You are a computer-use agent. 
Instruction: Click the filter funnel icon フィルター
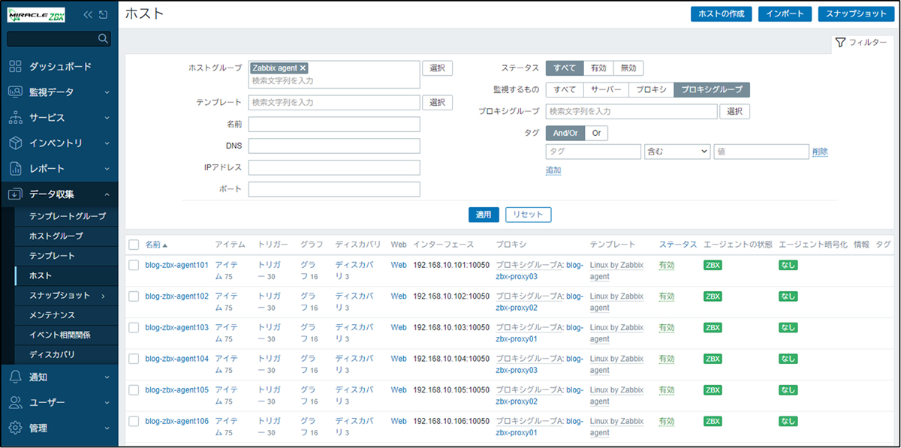(840, 43)
